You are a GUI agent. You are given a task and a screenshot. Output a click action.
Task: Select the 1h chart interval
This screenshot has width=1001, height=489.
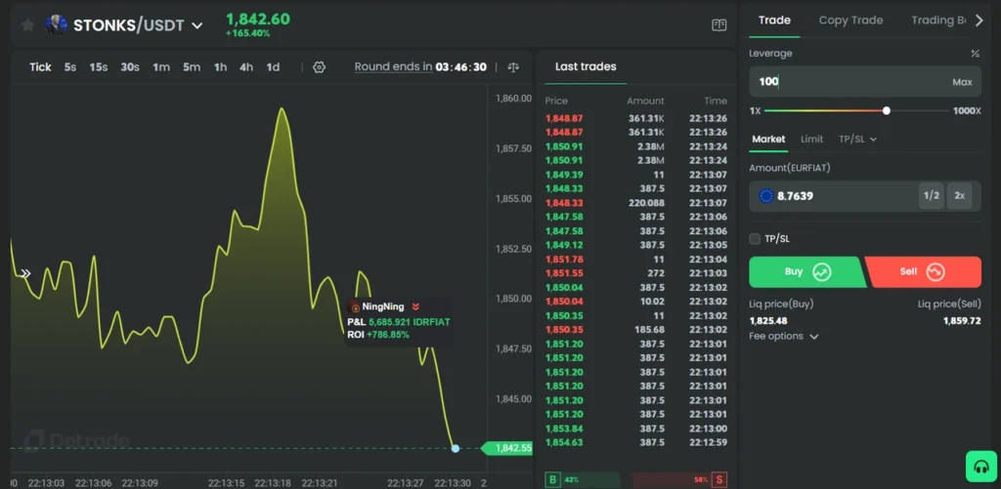point(220,67)
